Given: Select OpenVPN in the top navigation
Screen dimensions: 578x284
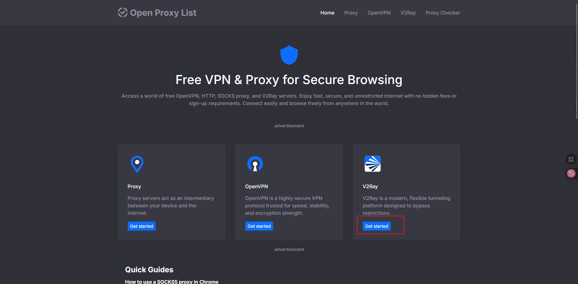Looking at the screenshot, I should pyautogui.click(x=379, y=13).
